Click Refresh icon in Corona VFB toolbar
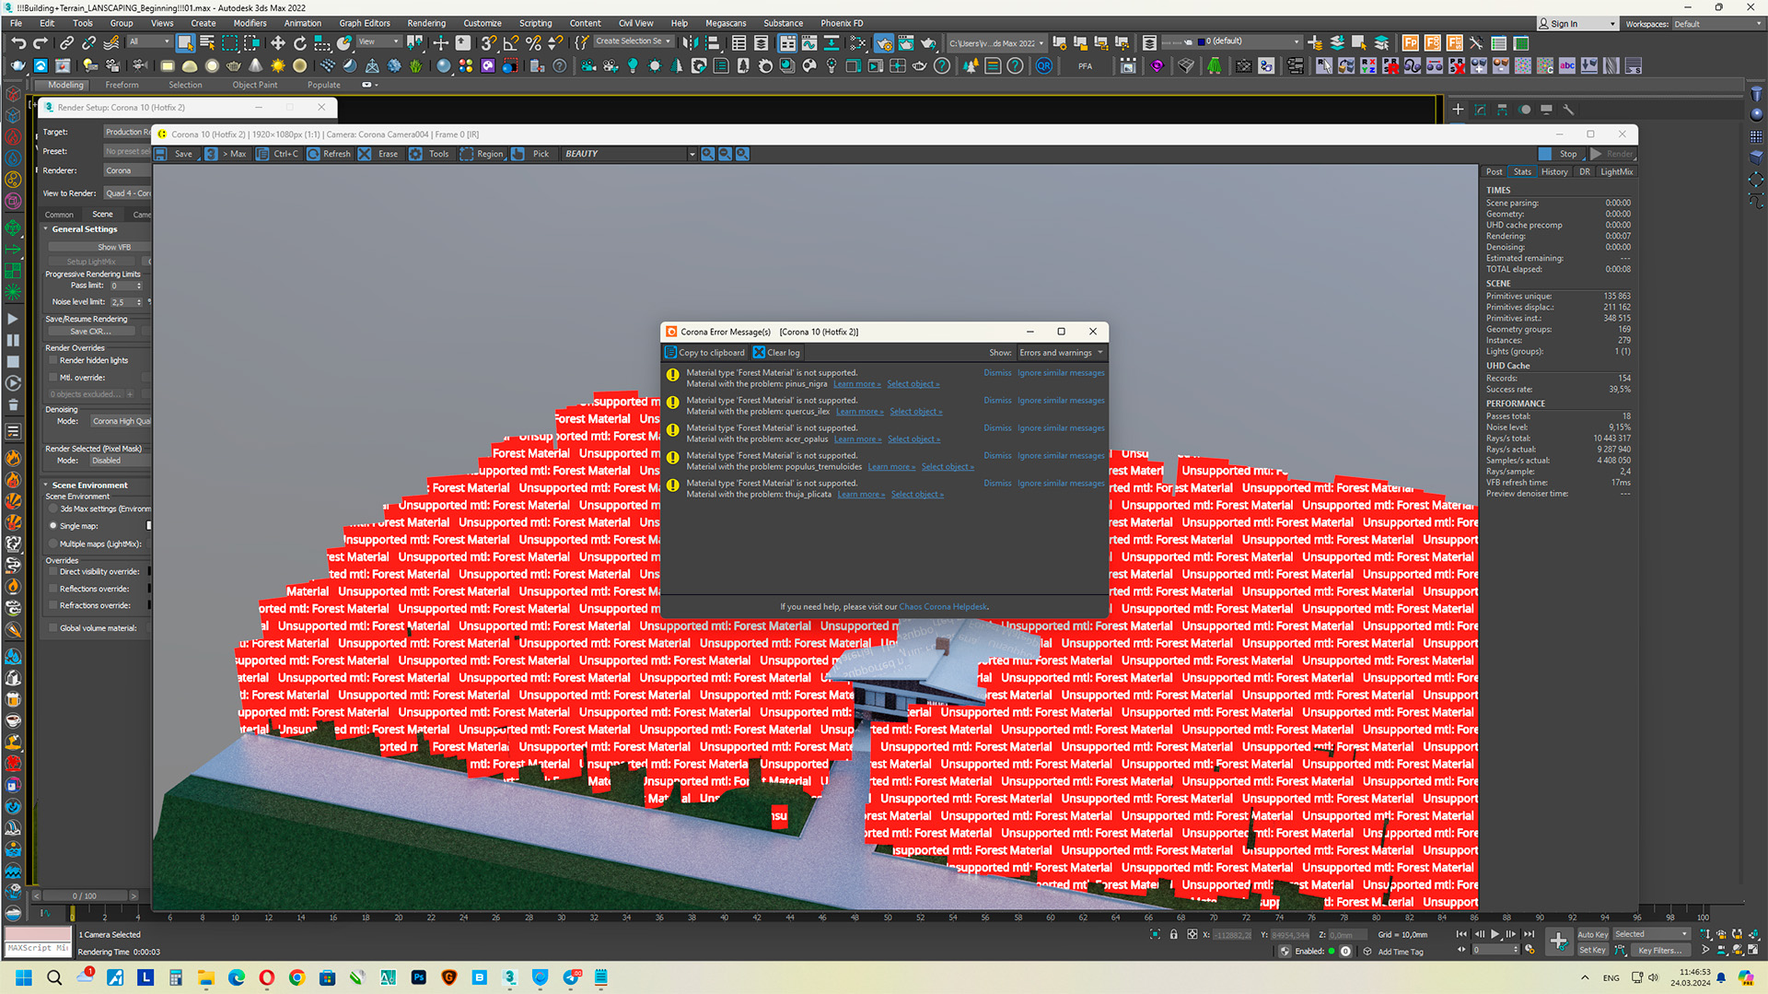Image resolution: width=1768 pixels, height=994 pixels. click(x=314, y=154)
